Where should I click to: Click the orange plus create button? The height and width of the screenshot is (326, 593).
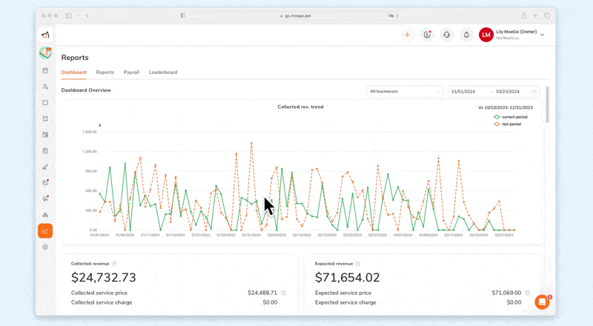407,35
